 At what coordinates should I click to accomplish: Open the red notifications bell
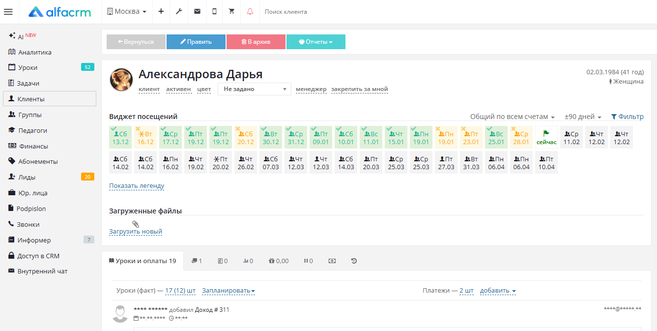[250, 11]
